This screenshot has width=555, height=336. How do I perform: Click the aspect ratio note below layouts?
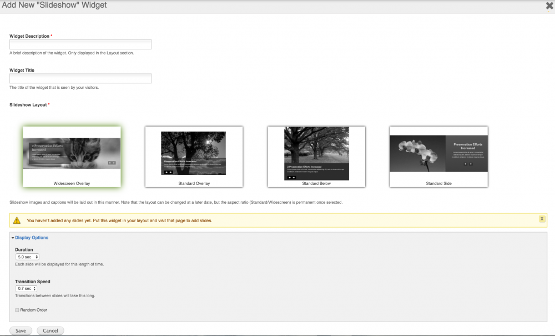tap(176, 203)
